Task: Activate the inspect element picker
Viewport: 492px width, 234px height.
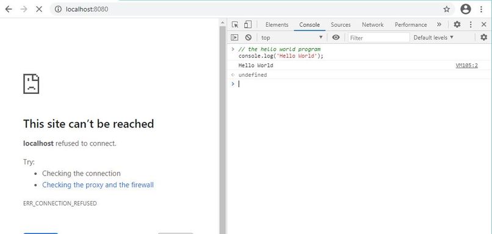Action: (x=235, y=24)
